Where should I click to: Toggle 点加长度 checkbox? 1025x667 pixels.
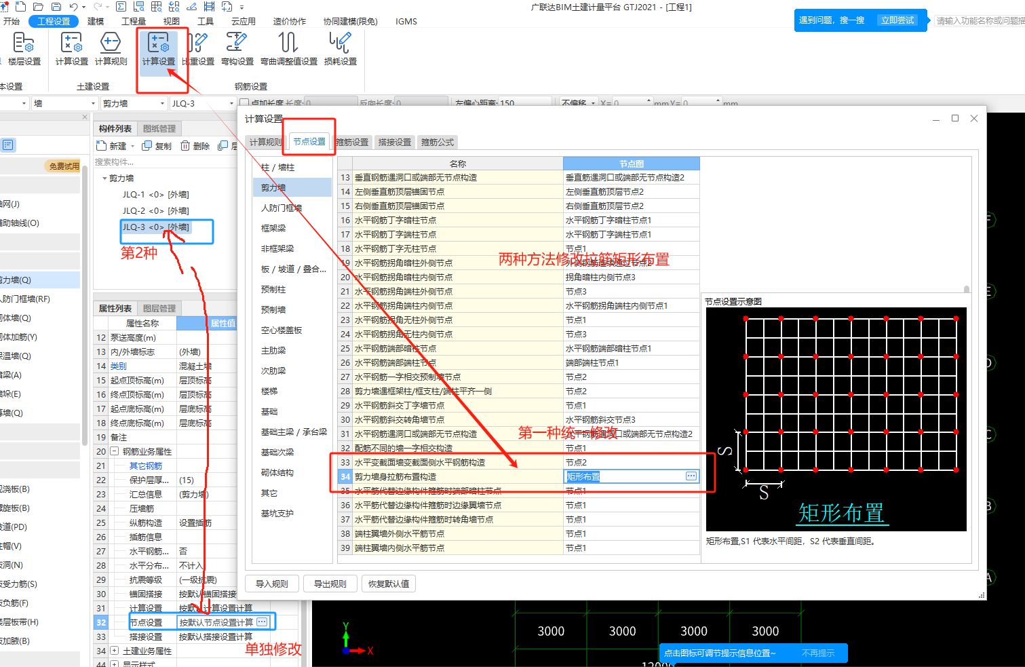[244, 103]
